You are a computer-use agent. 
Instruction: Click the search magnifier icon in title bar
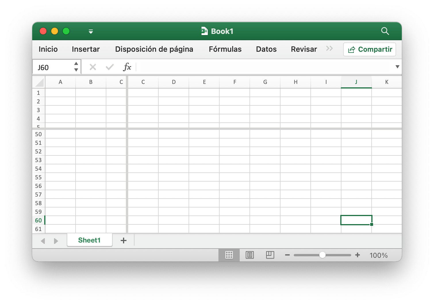(385, 31)
